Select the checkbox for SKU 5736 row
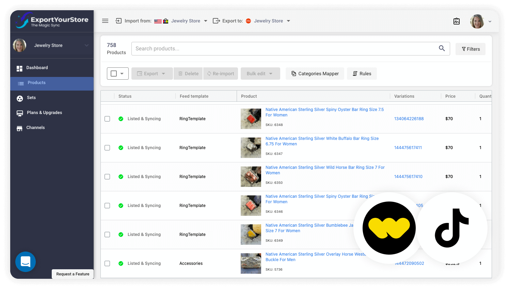The height and width of the screenshot is (289, 509). (x=107, y=263)
